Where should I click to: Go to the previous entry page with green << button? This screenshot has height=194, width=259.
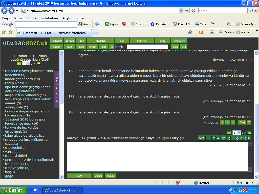[229, 133]
